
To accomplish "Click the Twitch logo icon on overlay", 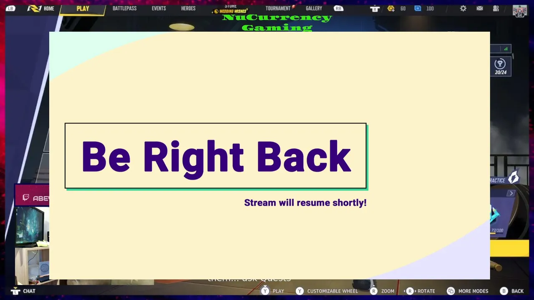I will [x=26, y=197].
